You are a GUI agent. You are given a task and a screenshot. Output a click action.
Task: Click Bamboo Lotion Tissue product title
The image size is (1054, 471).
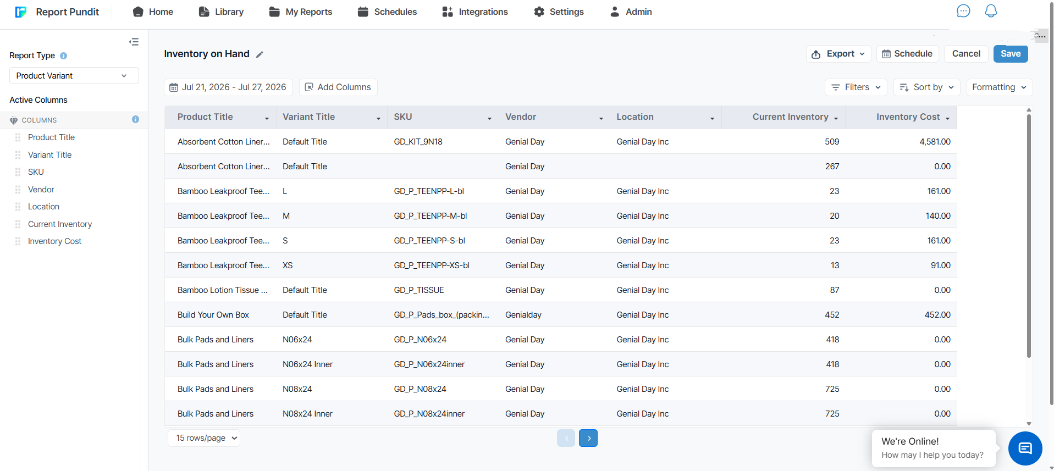click(x=223, y=290)
